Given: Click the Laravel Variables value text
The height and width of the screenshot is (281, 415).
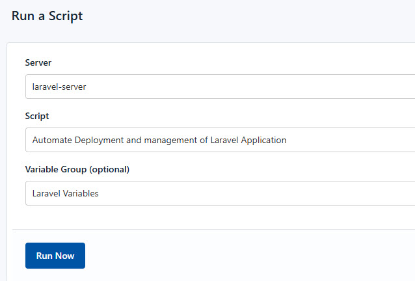Looking at the screenshot, I should pos(66,193).
